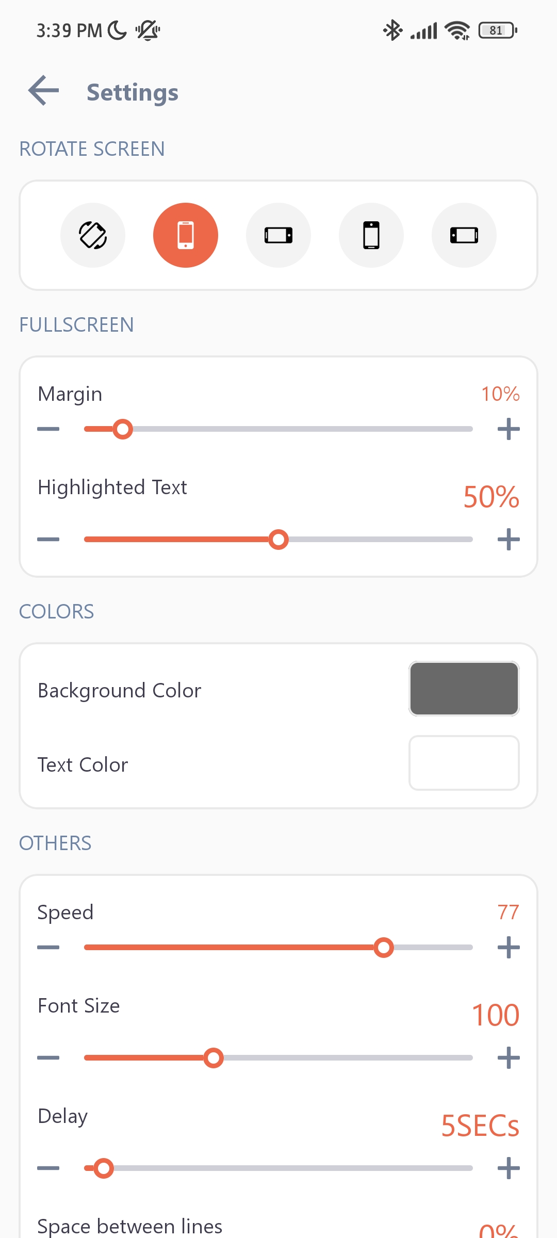
Task: Go back using the arrow next to Settings
Action: [x=44, y=91]
